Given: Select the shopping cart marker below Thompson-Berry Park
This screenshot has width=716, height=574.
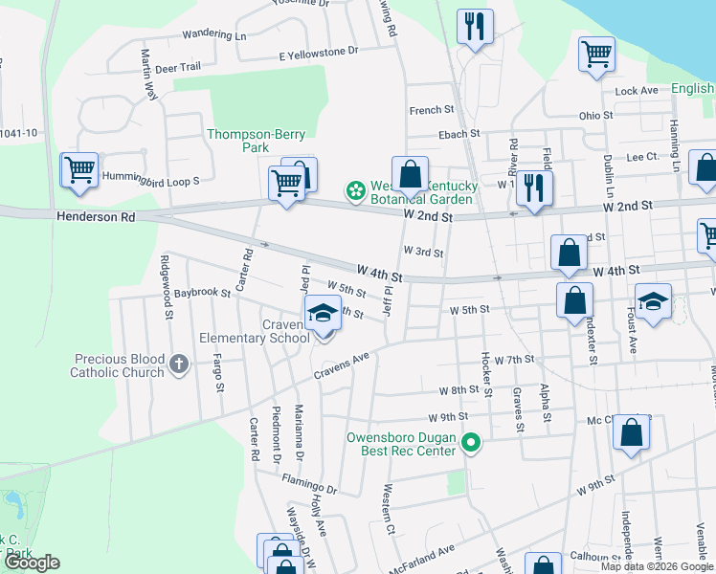Looking at the screenshot, I should coord(286,186).
